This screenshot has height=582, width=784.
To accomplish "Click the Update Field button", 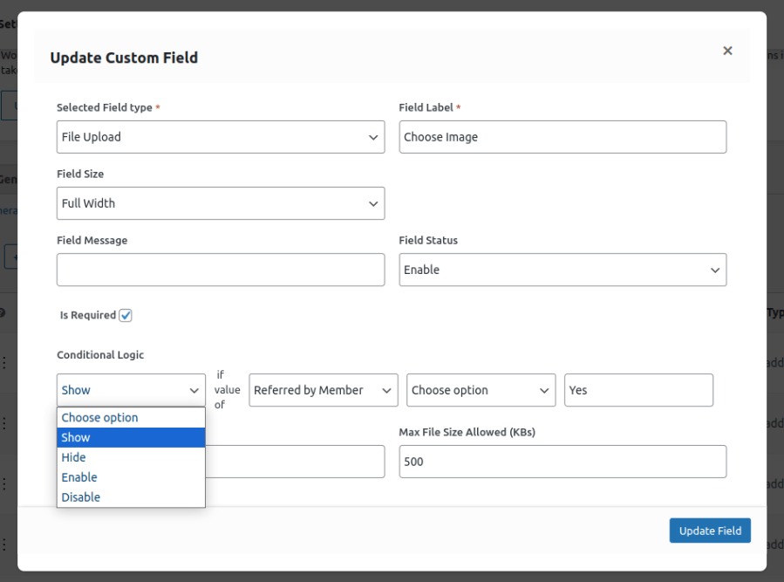I will (709, 531).
